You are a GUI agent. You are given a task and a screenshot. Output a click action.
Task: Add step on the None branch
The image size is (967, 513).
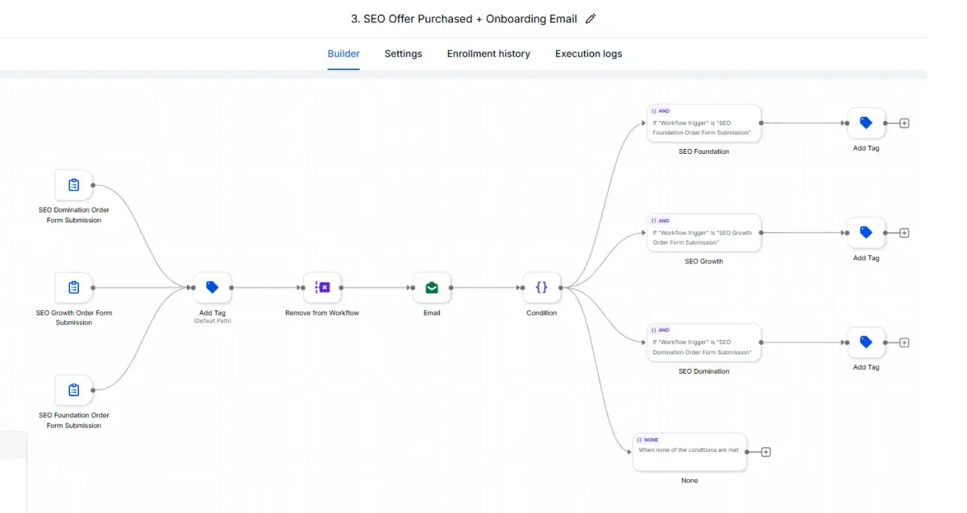tap(766, 452)
